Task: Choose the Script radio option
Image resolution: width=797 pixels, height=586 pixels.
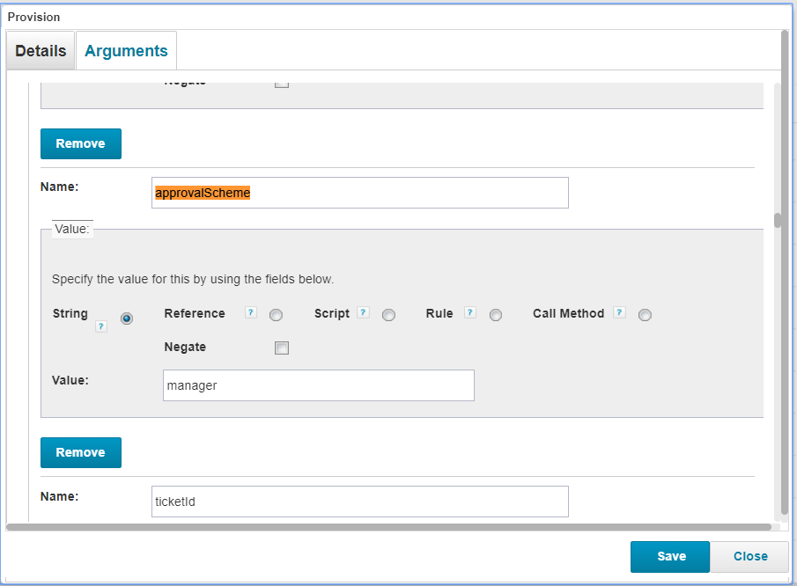Action: (388, 315)
